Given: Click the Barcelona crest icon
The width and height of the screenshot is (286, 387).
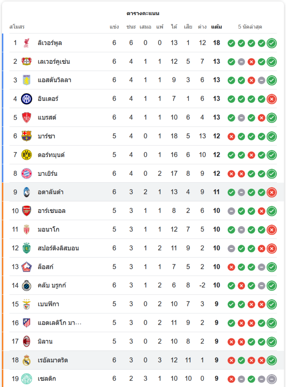Looking at the screenshot, I should coord(27,136).
